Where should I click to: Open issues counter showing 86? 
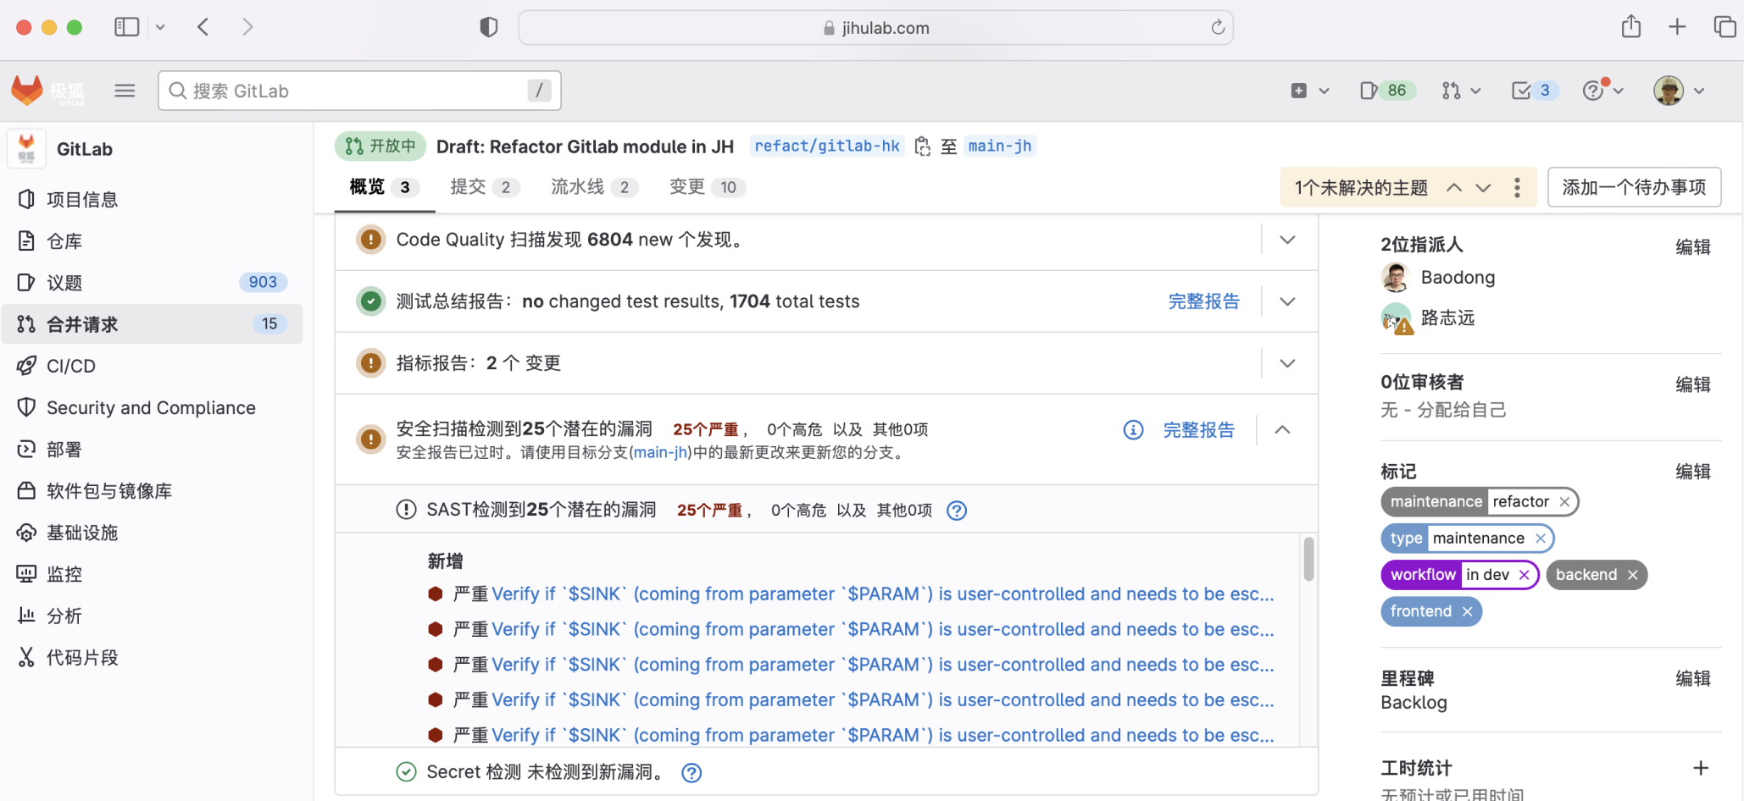tap(1387, 91)
